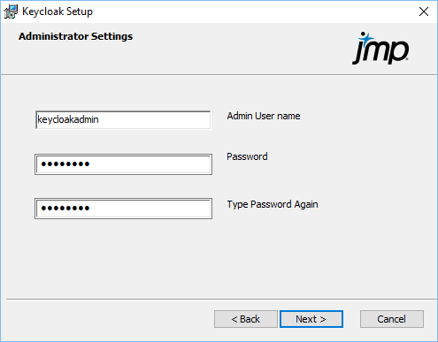Screen dimensions: 438x342
Task: Click the masked dots in the confirm password box
Action: click(x=65, y=209)
